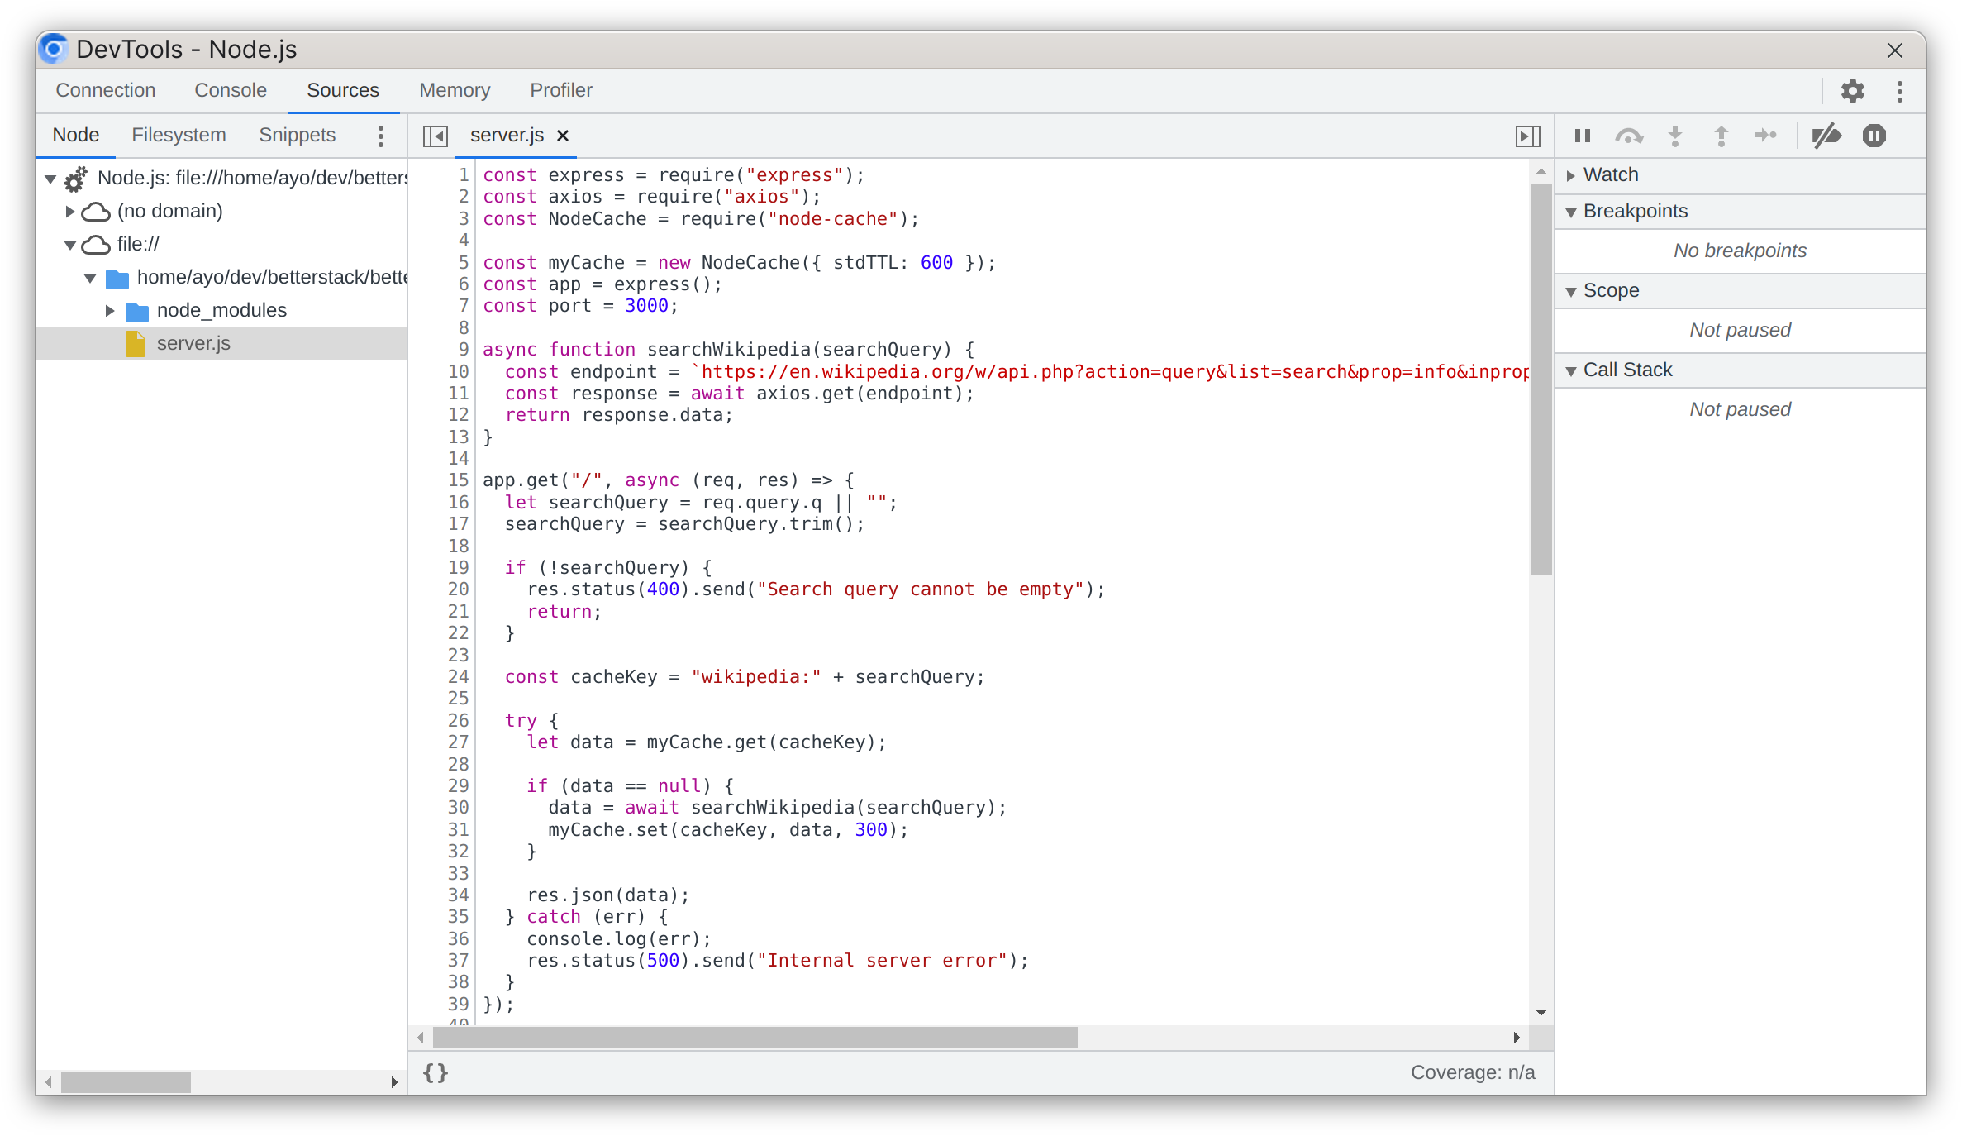The image size is (1962, 1136).
Task: Switch to the Memory tab
Action: pos(454,90)
